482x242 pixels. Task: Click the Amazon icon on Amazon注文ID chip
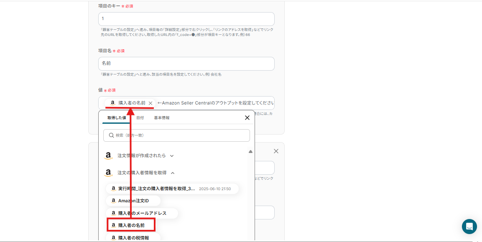pos(113,201)
